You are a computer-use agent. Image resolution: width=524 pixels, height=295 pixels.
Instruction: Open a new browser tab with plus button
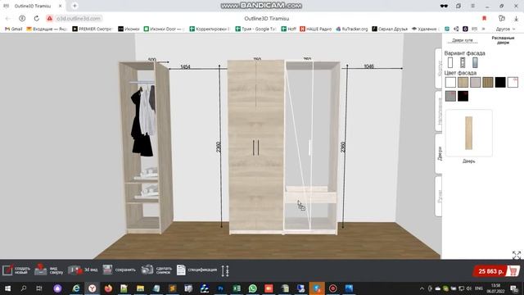point(75,6)
